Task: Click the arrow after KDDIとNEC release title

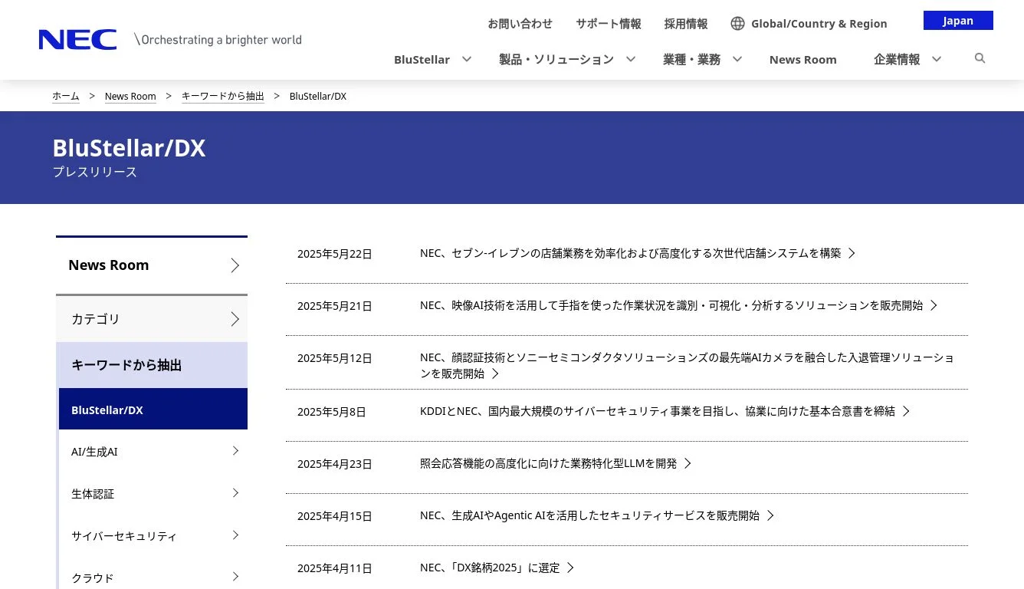Action: click(x=906, y=411)
